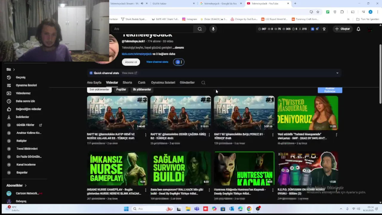Viewport: 382px width, 215px height.
Task: Expand the Quick channel stats panel
Action: [x=337, y=73]
